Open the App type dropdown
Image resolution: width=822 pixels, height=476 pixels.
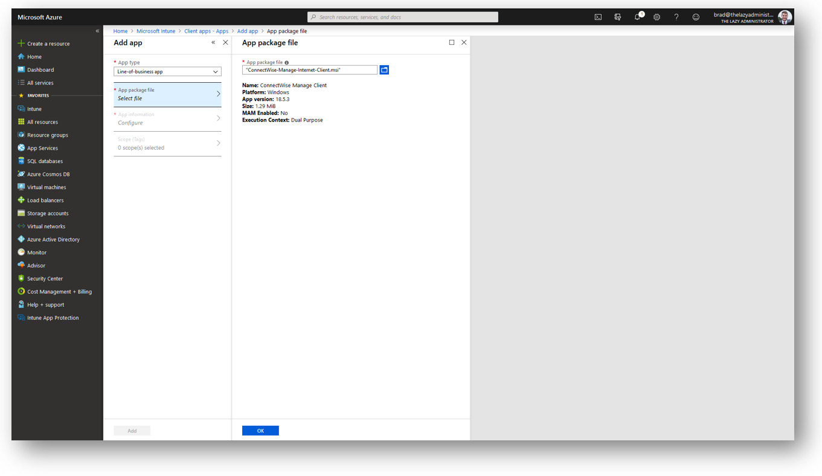(x=167, y=71)
